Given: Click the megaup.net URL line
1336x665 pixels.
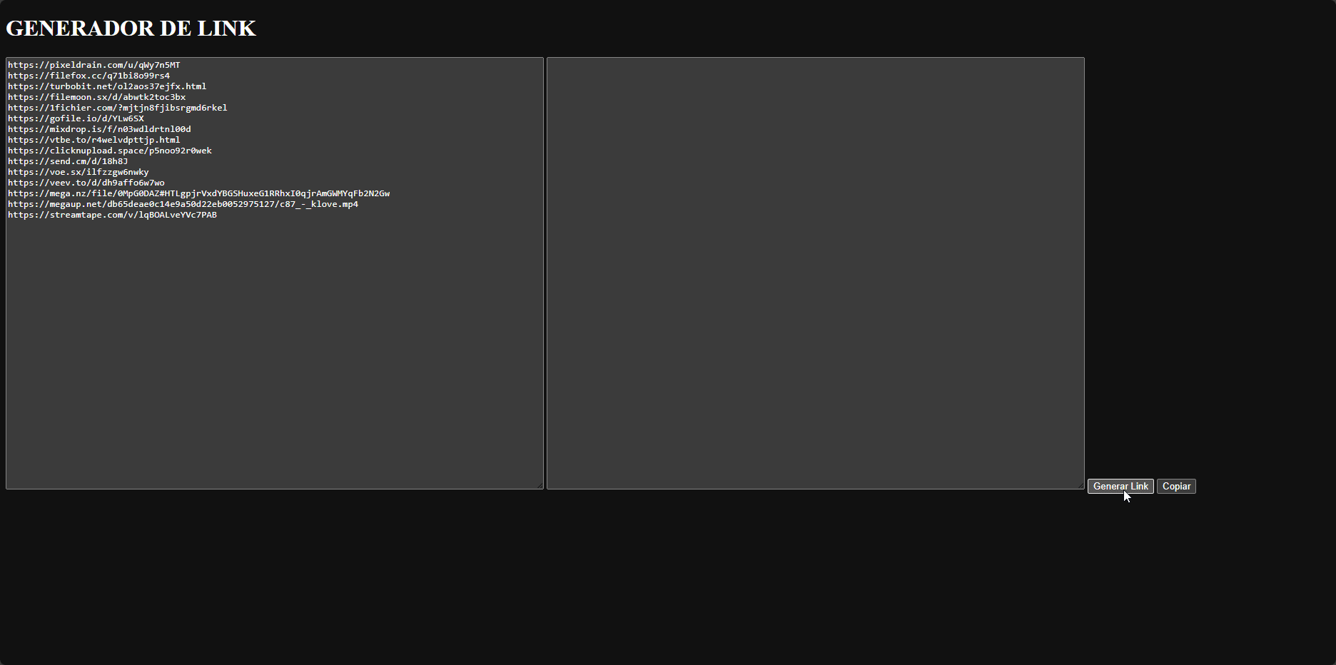Looking at the screenshot, I should (183, 204).
